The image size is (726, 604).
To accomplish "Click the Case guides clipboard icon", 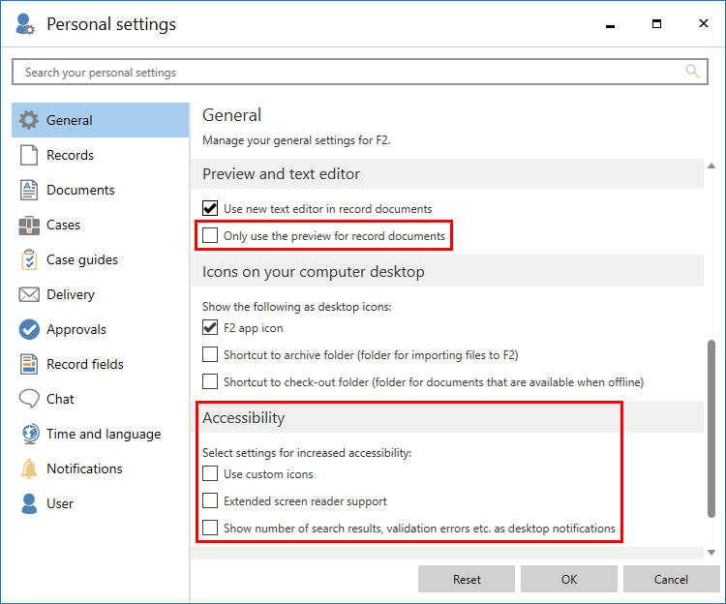I will pos(29,259).
